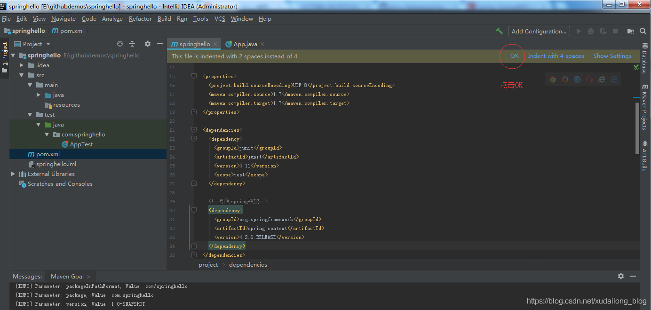Open the Maven Projects tool window
The height and width of the screenshot is (310, 651).
[645, 108]
